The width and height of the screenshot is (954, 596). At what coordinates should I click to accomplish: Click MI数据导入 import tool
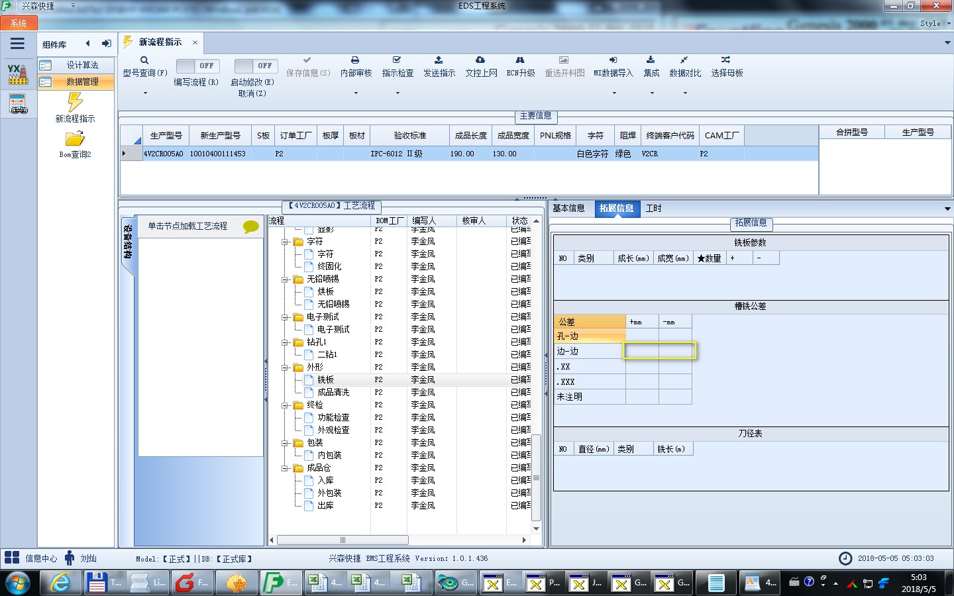[x=613, y=67]
